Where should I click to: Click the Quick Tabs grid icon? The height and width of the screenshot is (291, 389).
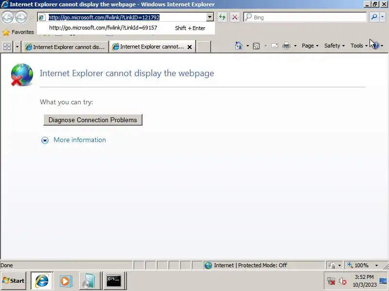pyautogui.click(x=7, y=47)
